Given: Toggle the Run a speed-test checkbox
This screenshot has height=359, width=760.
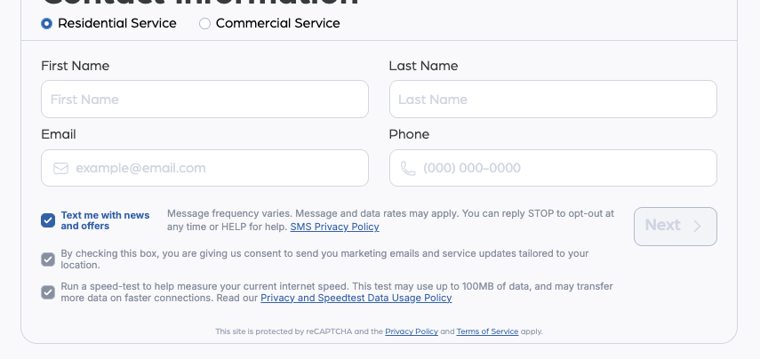Looking at the screenshot, I should (x=48, y=292).
